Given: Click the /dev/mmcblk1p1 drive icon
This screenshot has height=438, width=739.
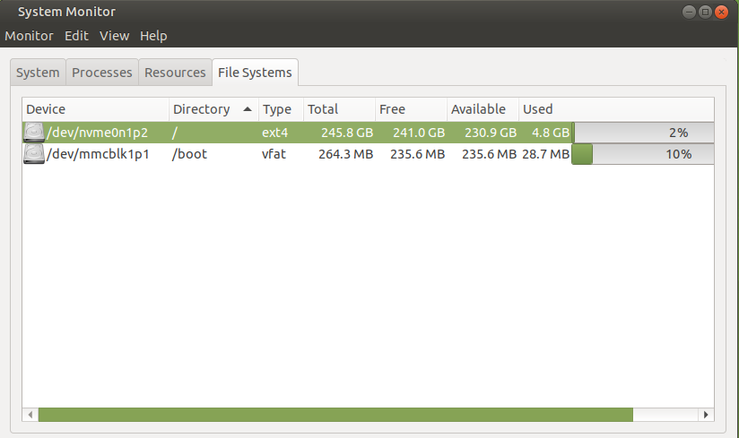Looking at the screenshot, I should (x=34, y=154).
